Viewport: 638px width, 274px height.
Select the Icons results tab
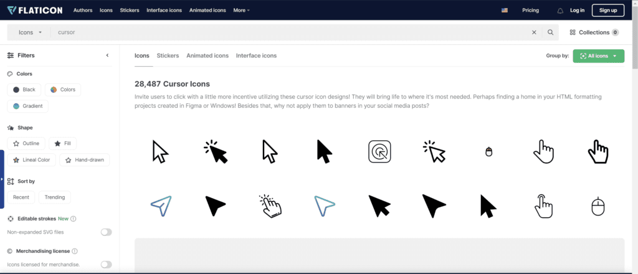[142, 55]
